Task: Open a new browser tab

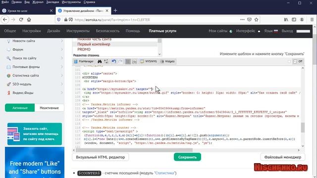Action: click(x=115, y=10)
